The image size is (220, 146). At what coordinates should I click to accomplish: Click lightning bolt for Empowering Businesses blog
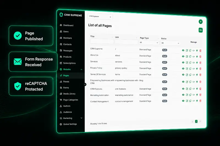click(x=197, y=82)
